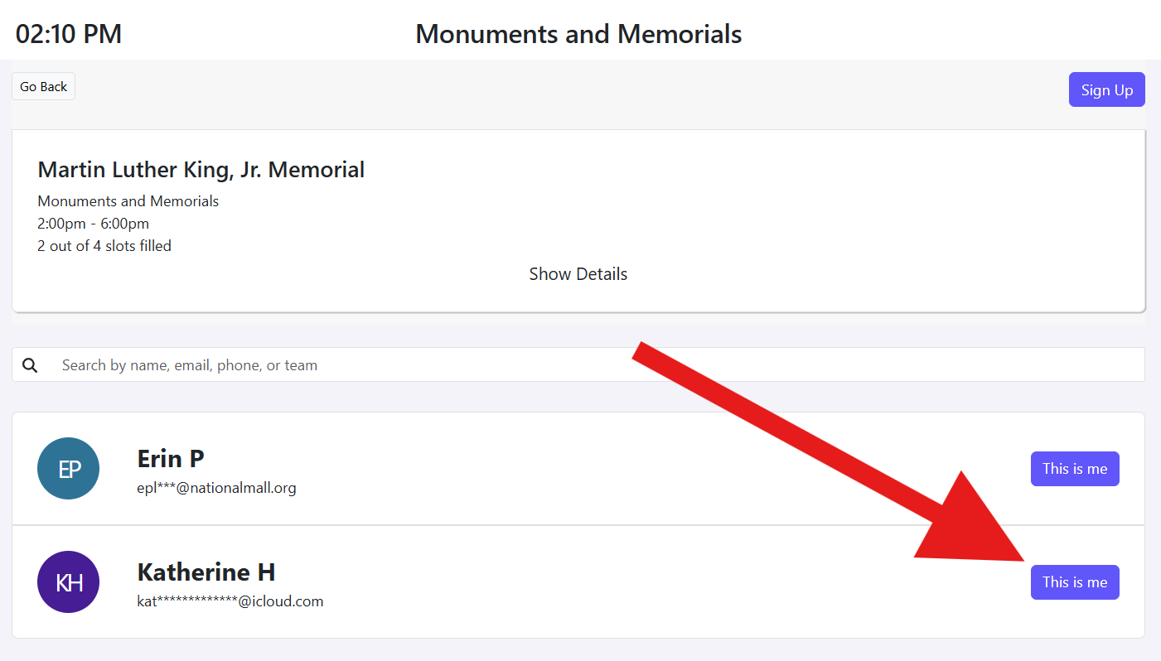Screen dimensions: 1161x661
Task: Click Katherine's masked icloud.com email
Action: tap(230, 601)
